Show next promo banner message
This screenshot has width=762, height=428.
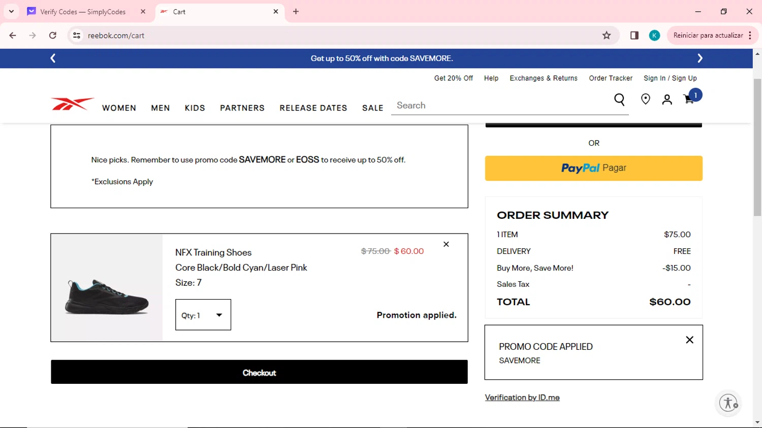[x=700, y=58]
